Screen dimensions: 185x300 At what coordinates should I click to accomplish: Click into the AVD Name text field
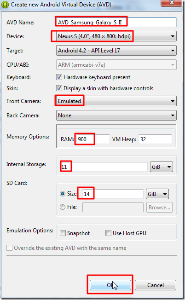pyautogui.click(x=116, y=22)
